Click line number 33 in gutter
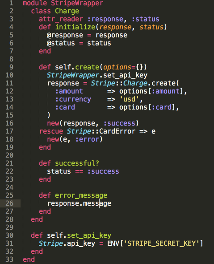The image size is (214, 264). click(x=9, y=260)
